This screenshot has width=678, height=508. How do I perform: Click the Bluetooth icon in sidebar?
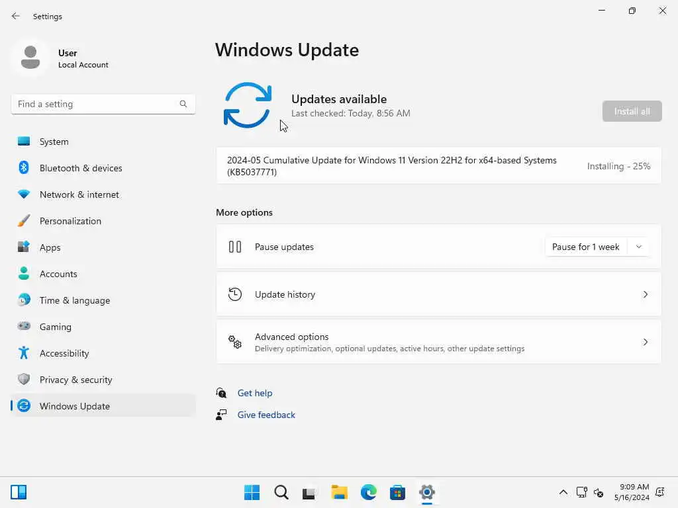(24, 167)
